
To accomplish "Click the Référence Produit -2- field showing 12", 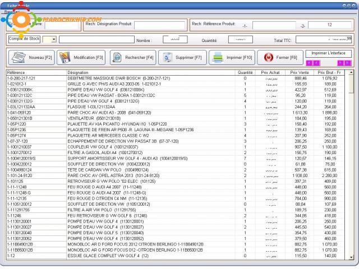I will (329, 25).
